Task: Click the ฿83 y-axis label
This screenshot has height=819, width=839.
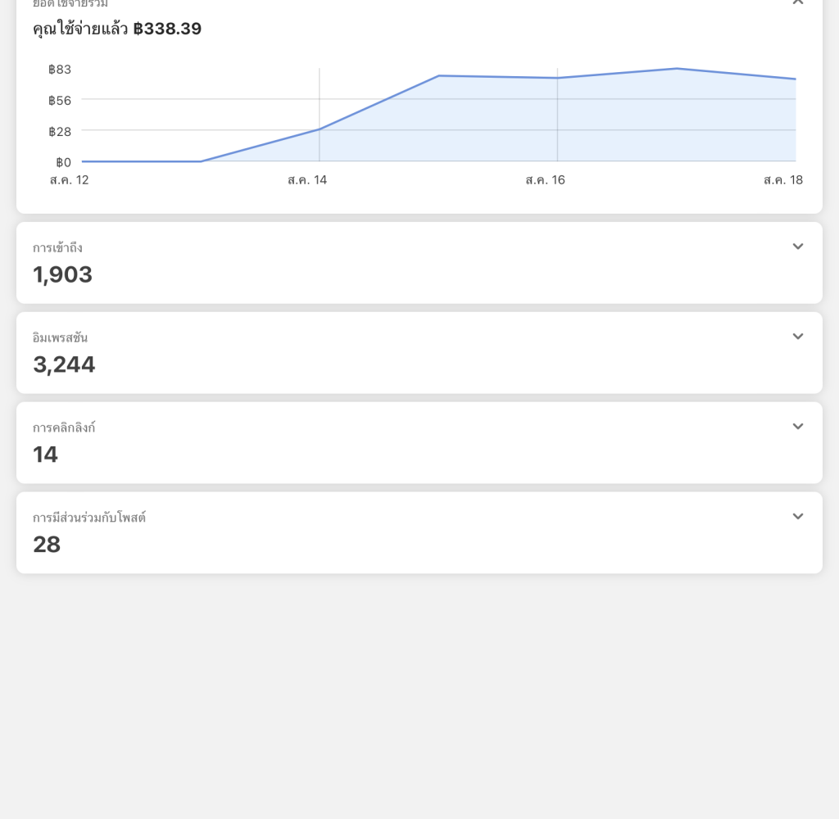Action: [60, 70]
